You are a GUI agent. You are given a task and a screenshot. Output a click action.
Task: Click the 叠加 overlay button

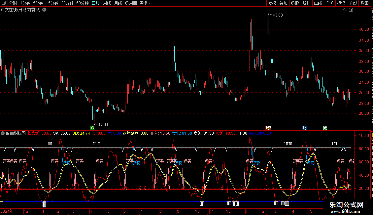click(283, 3)
